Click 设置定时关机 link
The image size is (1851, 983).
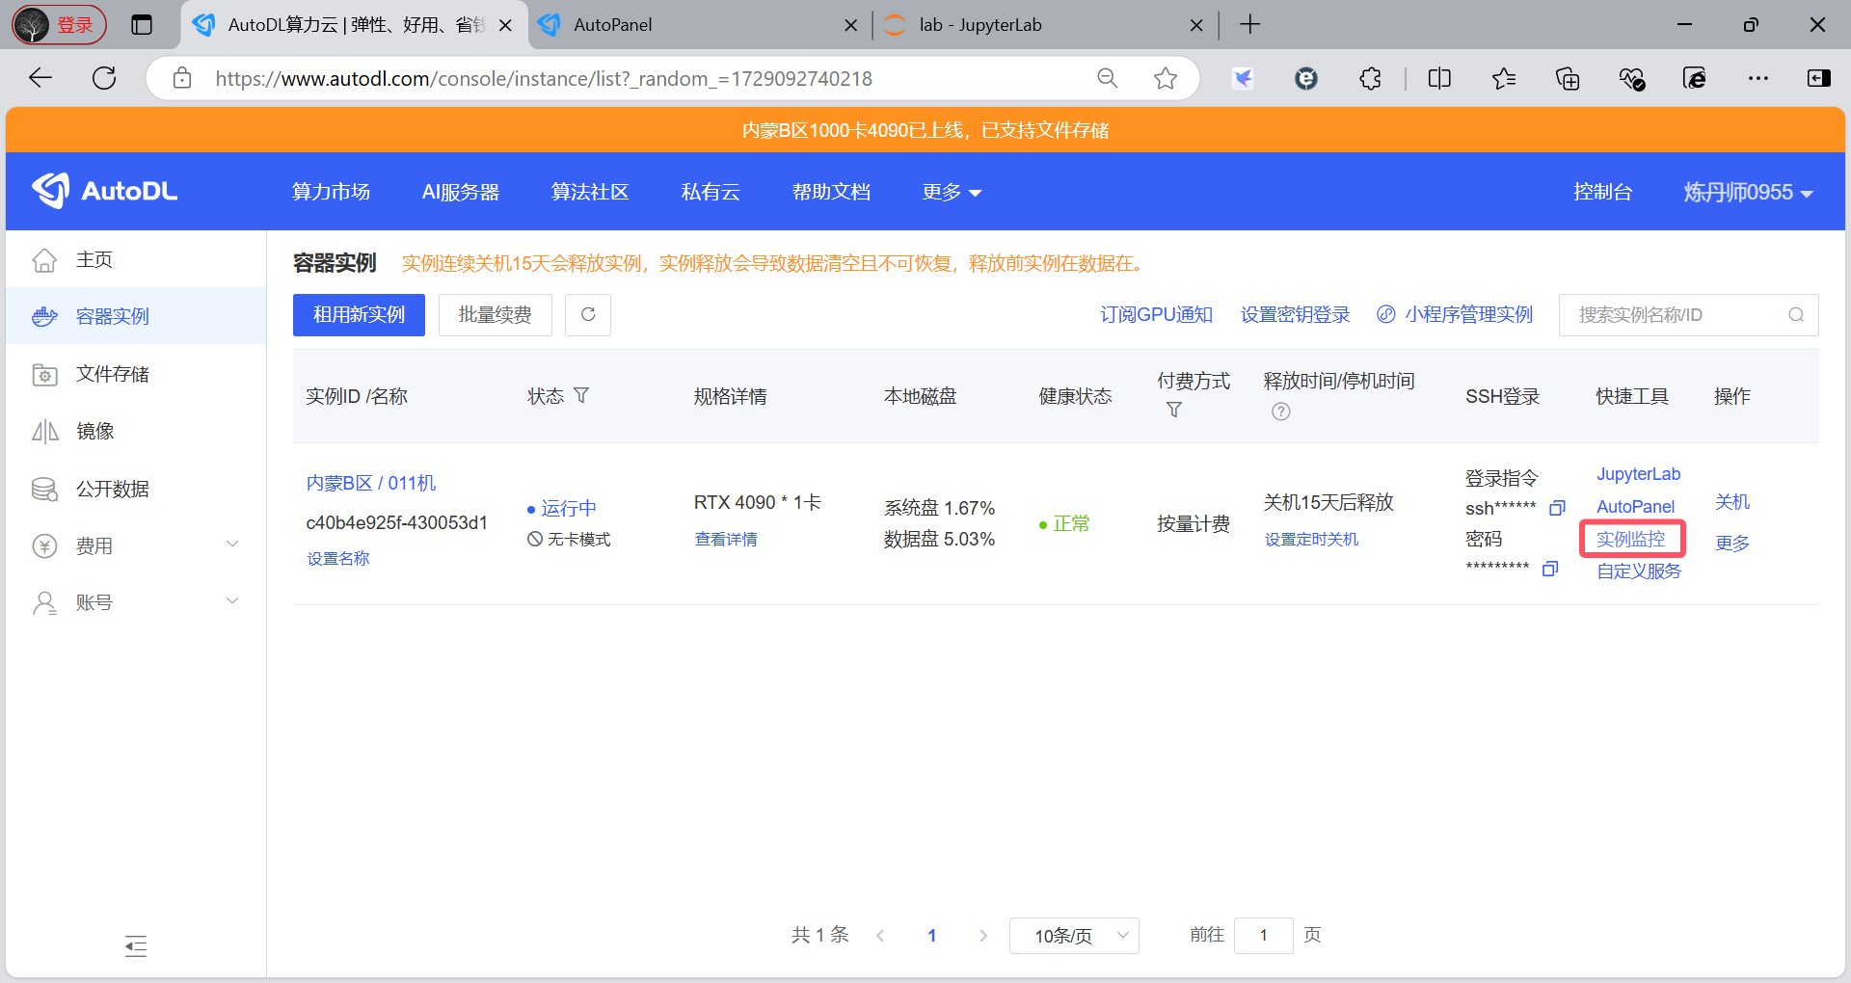click(x=1311, y=540)
